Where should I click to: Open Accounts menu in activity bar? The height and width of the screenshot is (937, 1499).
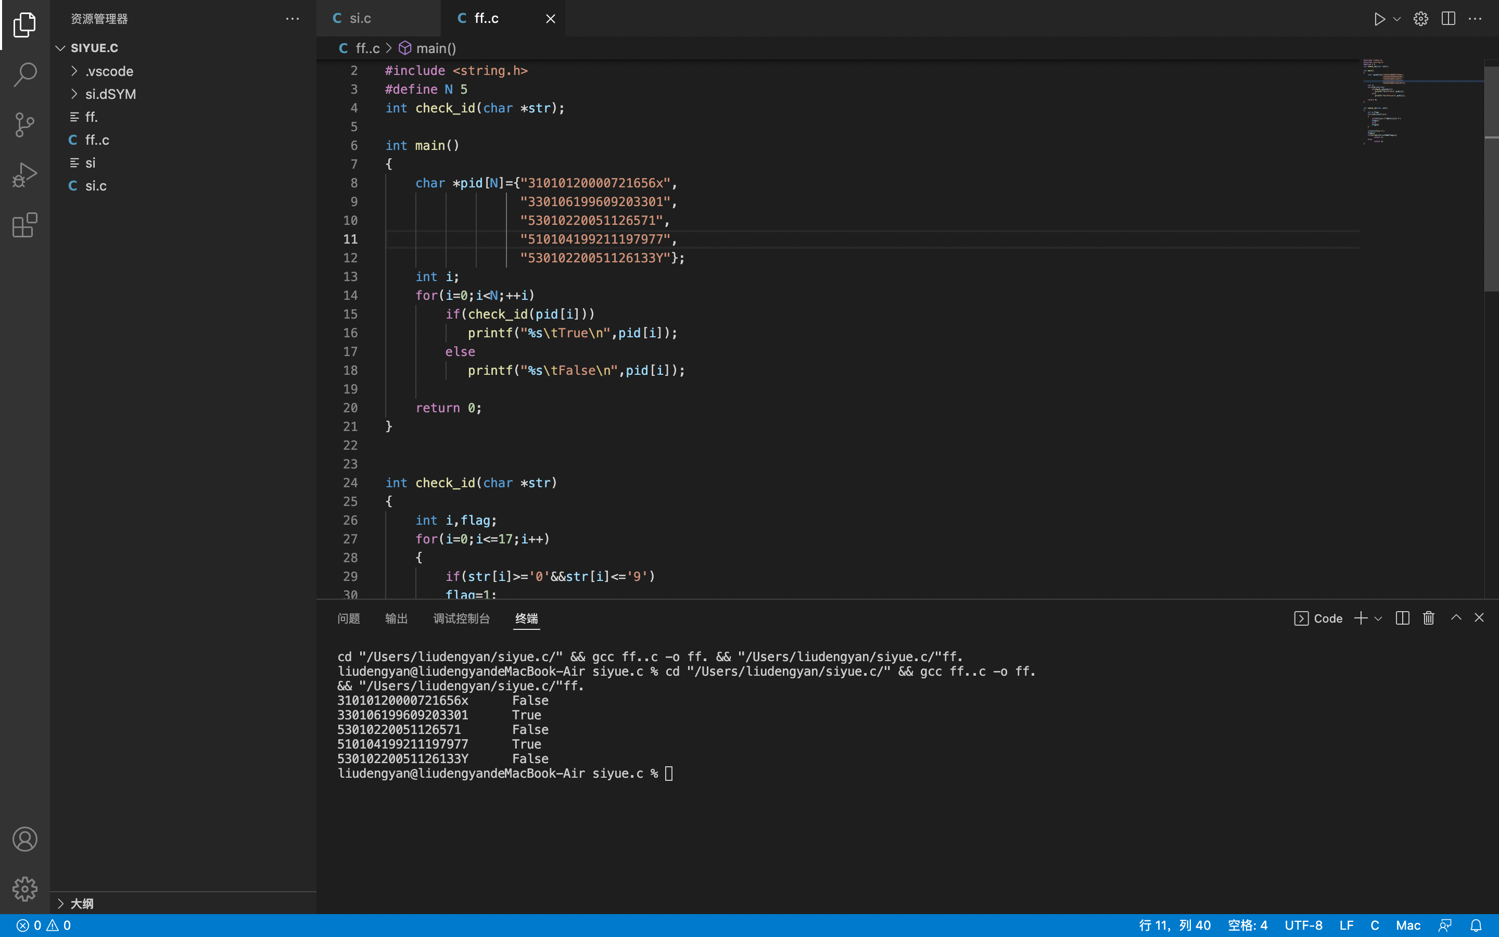(25, 839)
